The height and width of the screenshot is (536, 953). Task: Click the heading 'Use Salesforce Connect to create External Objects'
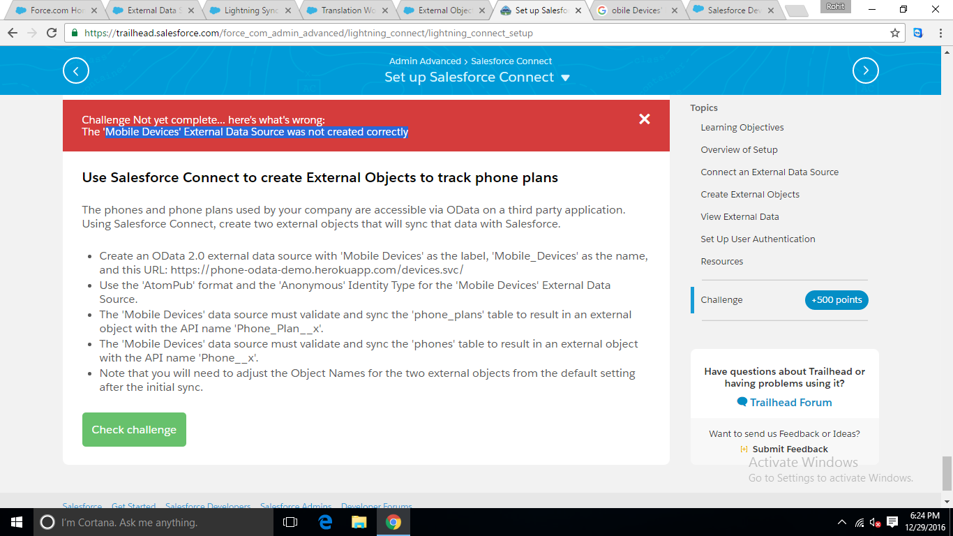pyautogui.click(x=320, y=177)
